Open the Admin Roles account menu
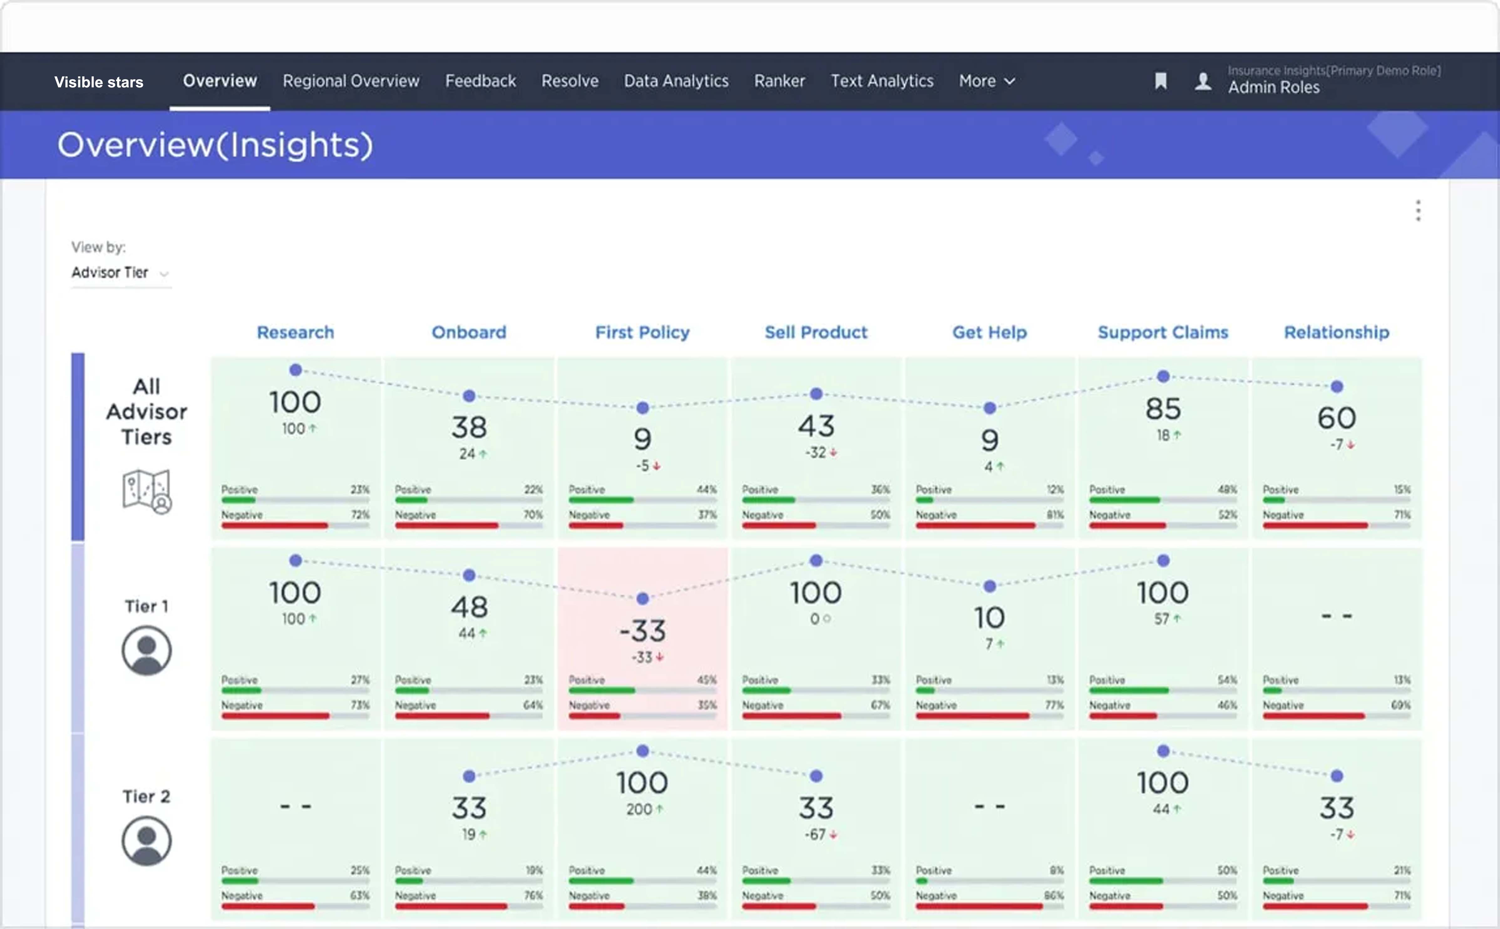The width and height of the screenshot is (1500, 929). tap(1274, 87)
